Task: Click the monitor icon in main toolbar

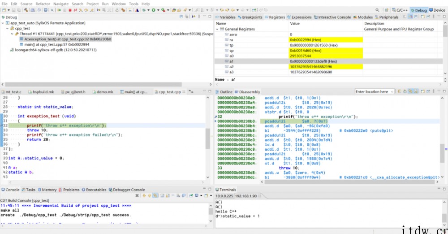Action: 46,10
